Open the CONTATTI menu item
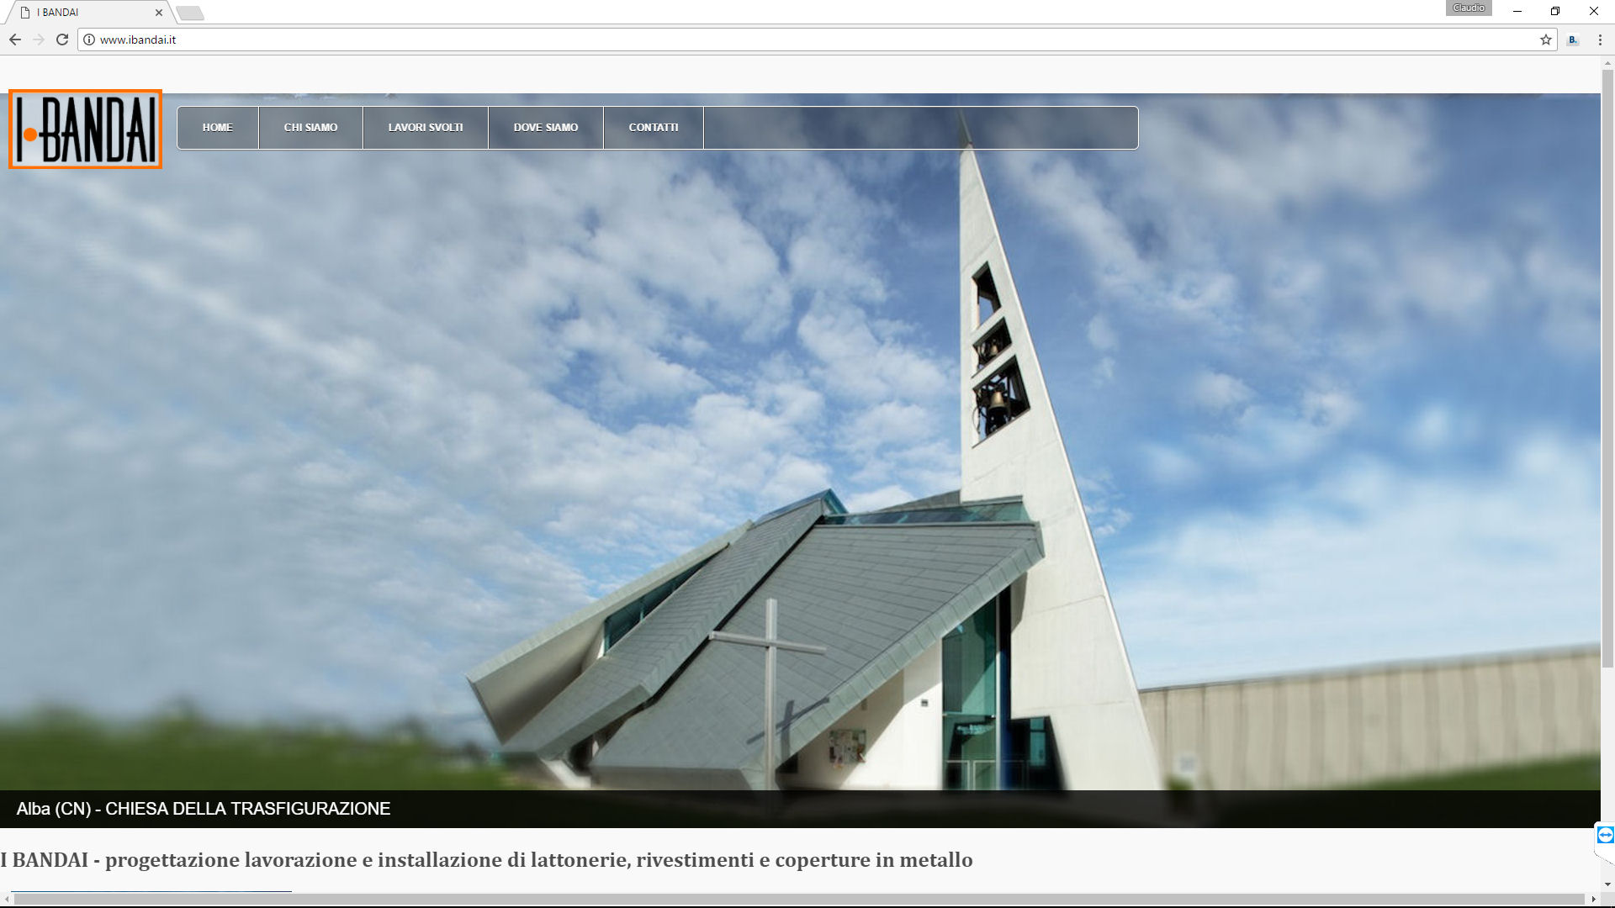The width and height of the screenshot is (1615, 908). coord(654,128)
